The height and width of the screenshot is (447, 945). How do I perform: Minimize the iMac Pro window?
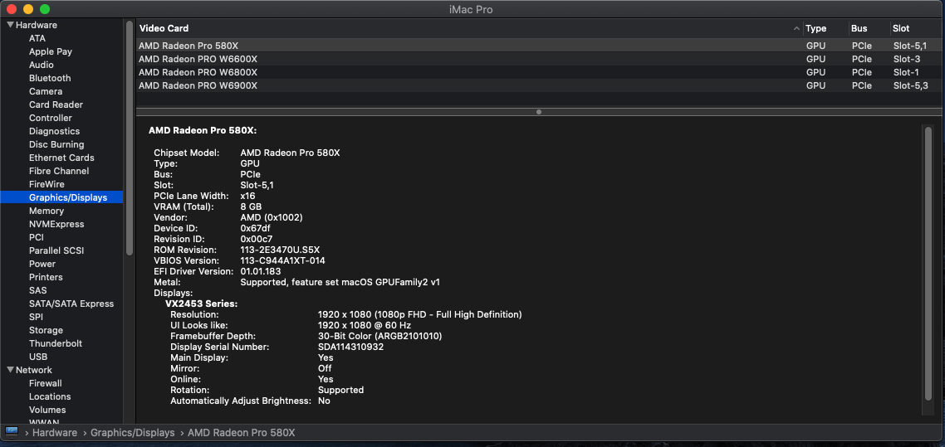(27, 9)
